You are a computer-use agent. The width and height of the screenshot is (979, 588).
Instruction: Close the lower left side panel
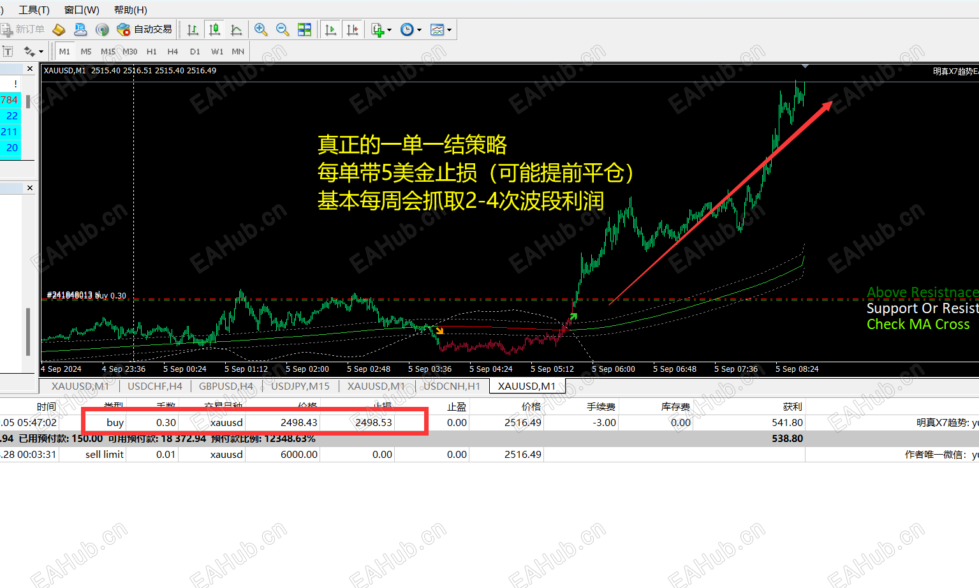click(29, 187)
